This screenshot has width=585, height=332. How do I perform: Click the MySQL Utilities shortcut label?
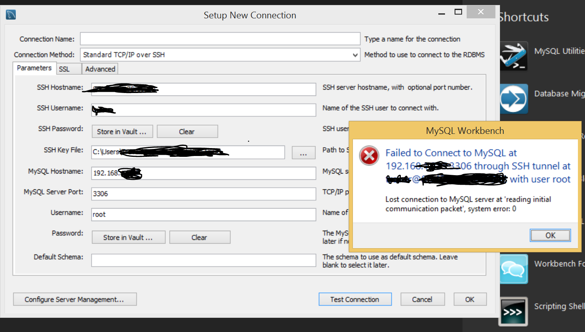(x=559, y=51)
